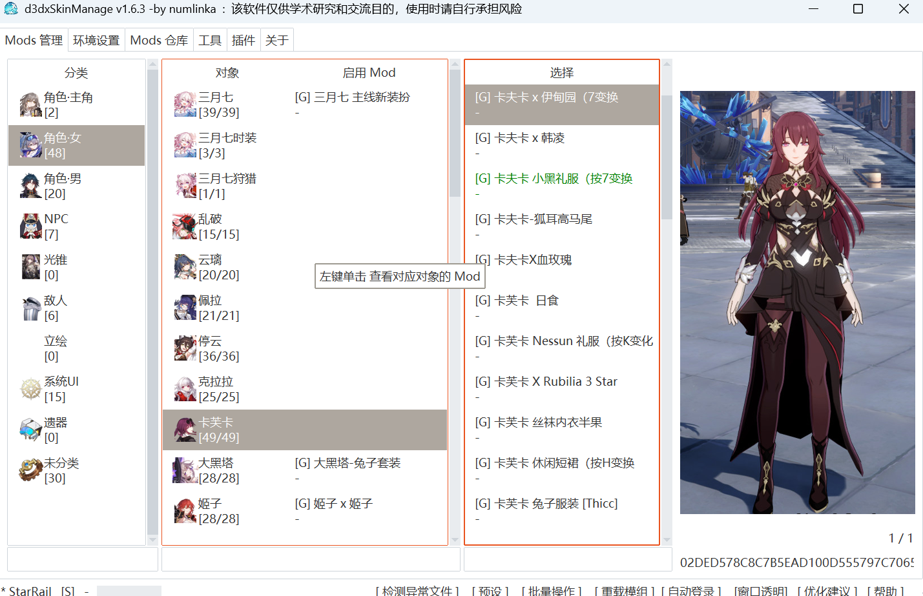Select mod '[G] 卡芙卡 Nessun 礼服（按K变化'
The width and height of the screenshot is (923, 596).
tap(562, 348)
